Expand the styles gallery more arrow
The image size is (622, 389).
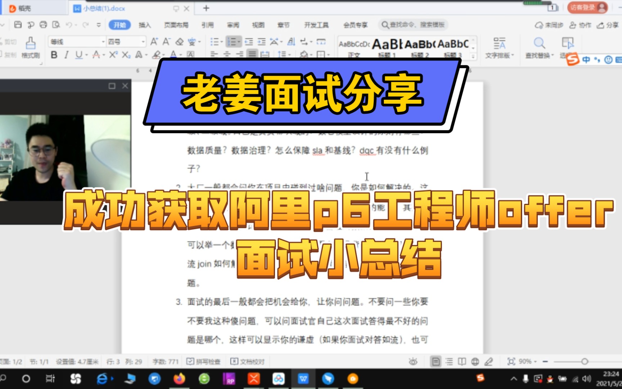(x=473, y=57)
